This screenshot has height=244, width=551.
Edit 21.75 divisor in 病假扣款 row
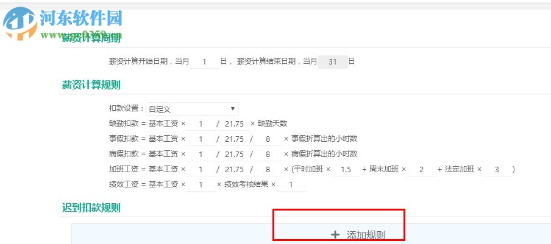pyautogui.click(x=235, y=154)
